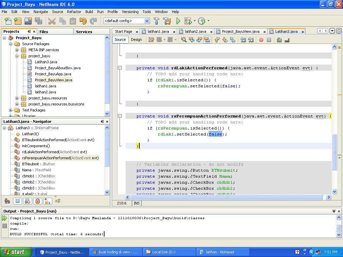The width and height of the screenshot is (343, 257).
Task: Select Latihan3.java in project tree
Action: pos(46,62)
